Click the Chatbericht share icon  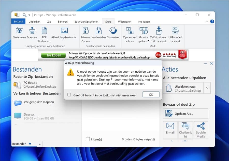[x=185, y=130]
